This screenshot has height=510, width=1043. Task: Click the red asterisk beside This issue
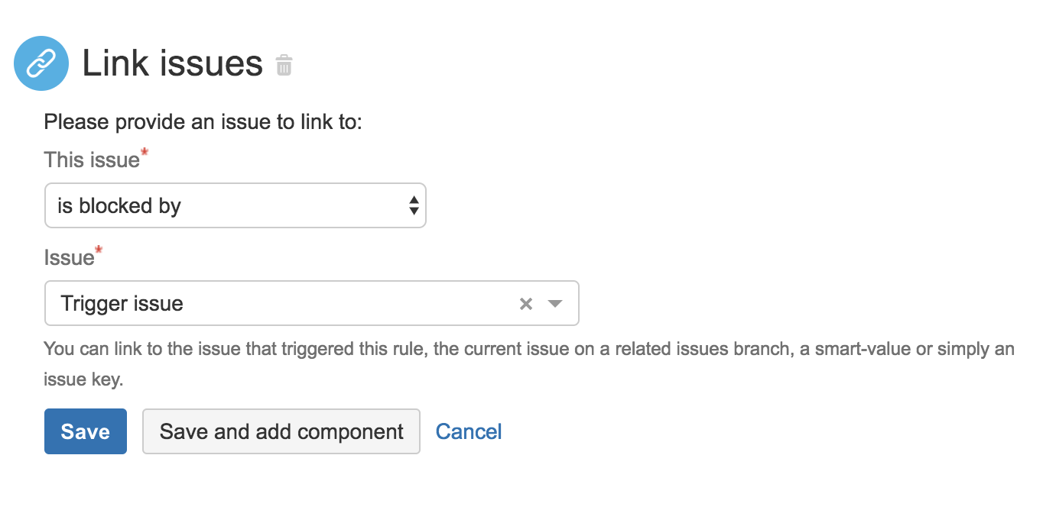point(145,154)
